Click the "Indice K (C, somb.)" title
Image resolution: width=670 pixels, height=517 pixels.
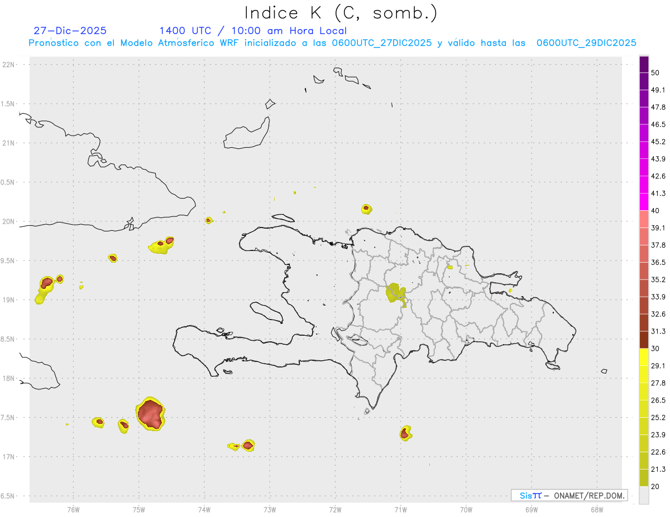[x=341, y=13]
